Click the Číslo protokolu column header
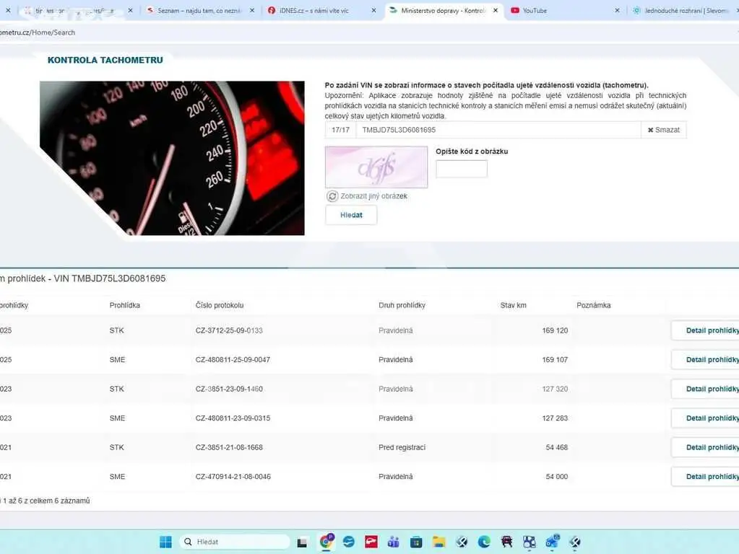Image resolution: width=739 pixels, height=554 pixels. [x=220, y=305]
